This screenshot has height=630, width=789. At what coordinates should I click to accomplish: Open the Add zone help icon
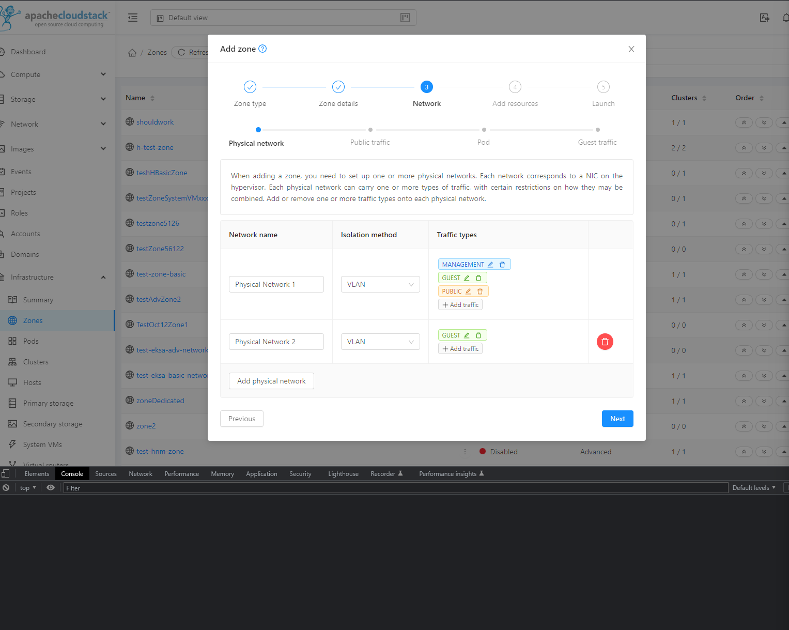point(262,49)
